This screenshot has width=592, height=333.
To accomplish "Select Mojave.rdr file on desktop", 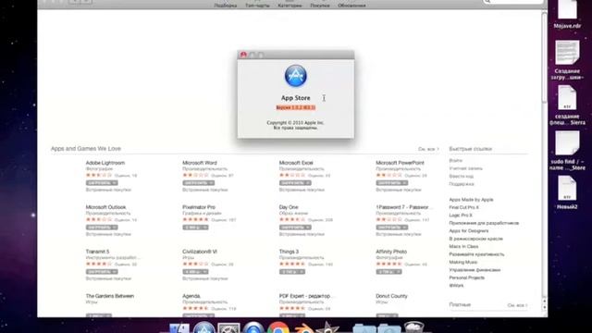I will (x=567, y=15).
